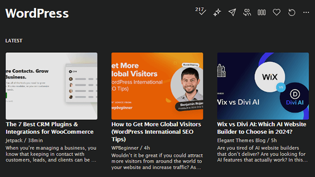Image resolution: width=315 pixels, height=177 pixels.
Task: Open 'How to Get More Global Visitors' title
Action: tap(157, 132)
